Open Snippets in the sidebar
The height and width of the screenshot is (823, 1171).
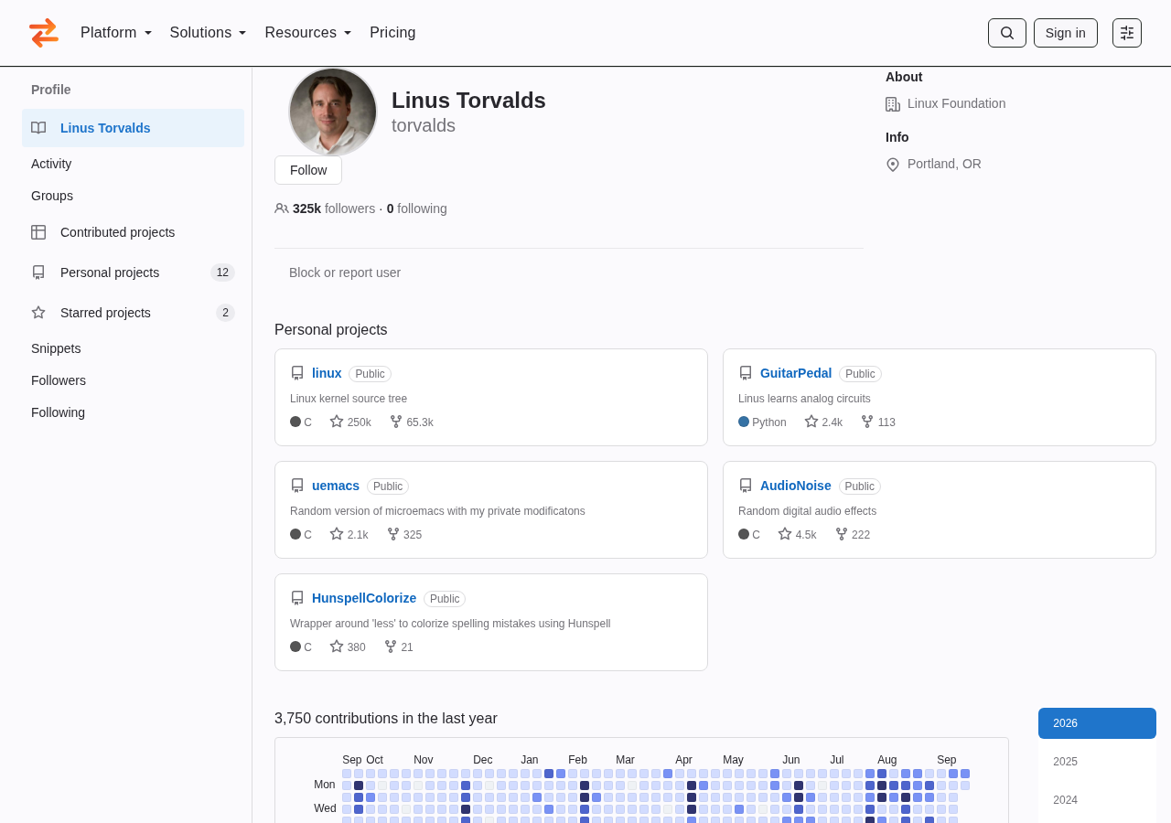(x=56, y=348)
